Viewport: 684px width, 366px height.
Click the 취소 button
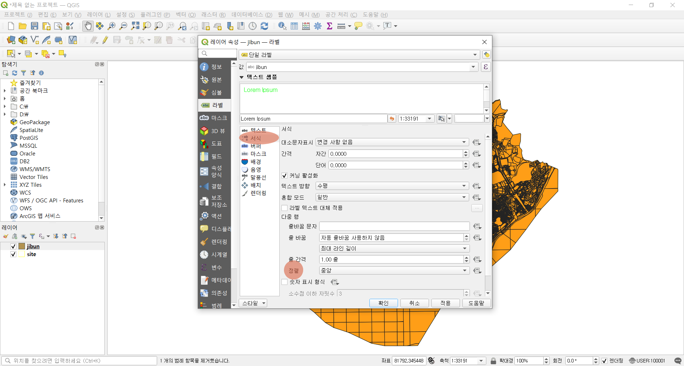point(414,303)
